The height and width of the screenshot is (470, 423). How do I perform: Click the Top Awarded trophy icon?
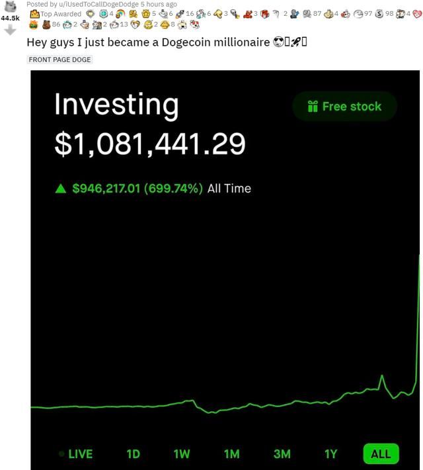pyautogui.click(x=35, y=14)
